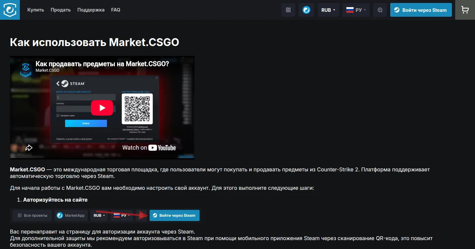
Task: Open the Market.CSGO logo home link
Action: click(10, 10)
